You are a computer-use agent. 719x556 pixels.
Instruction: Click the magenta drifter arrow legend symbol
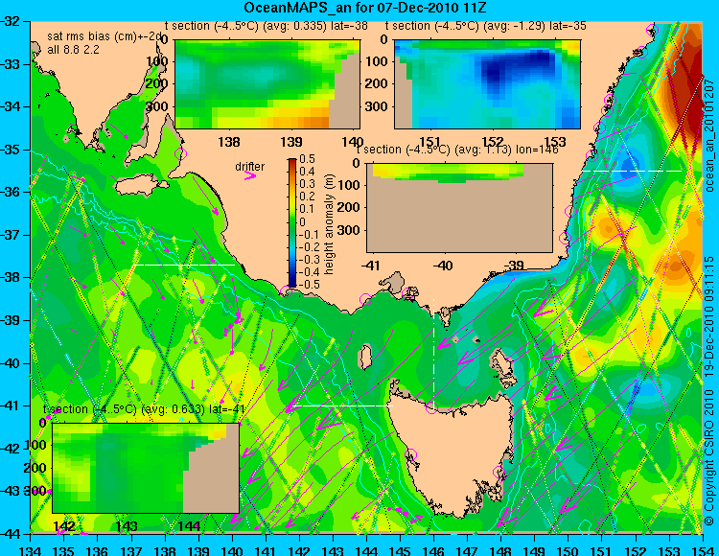(250, 176)
